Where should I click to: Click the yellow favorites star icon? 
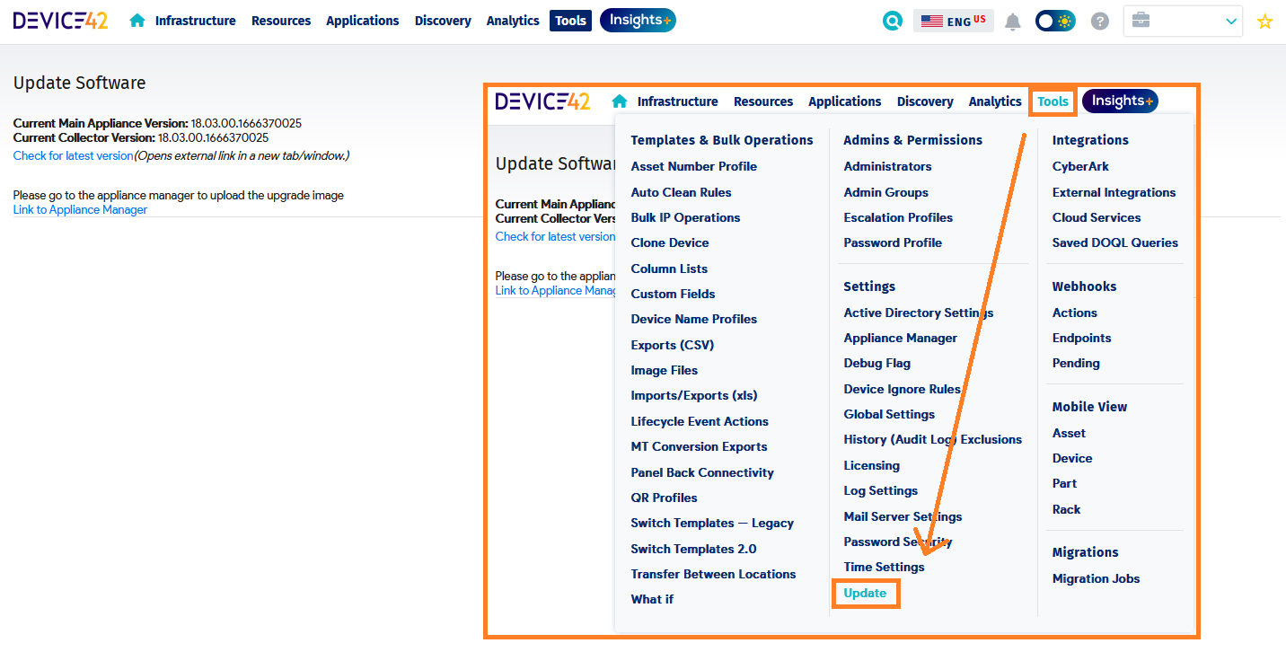coord(1265,22)
